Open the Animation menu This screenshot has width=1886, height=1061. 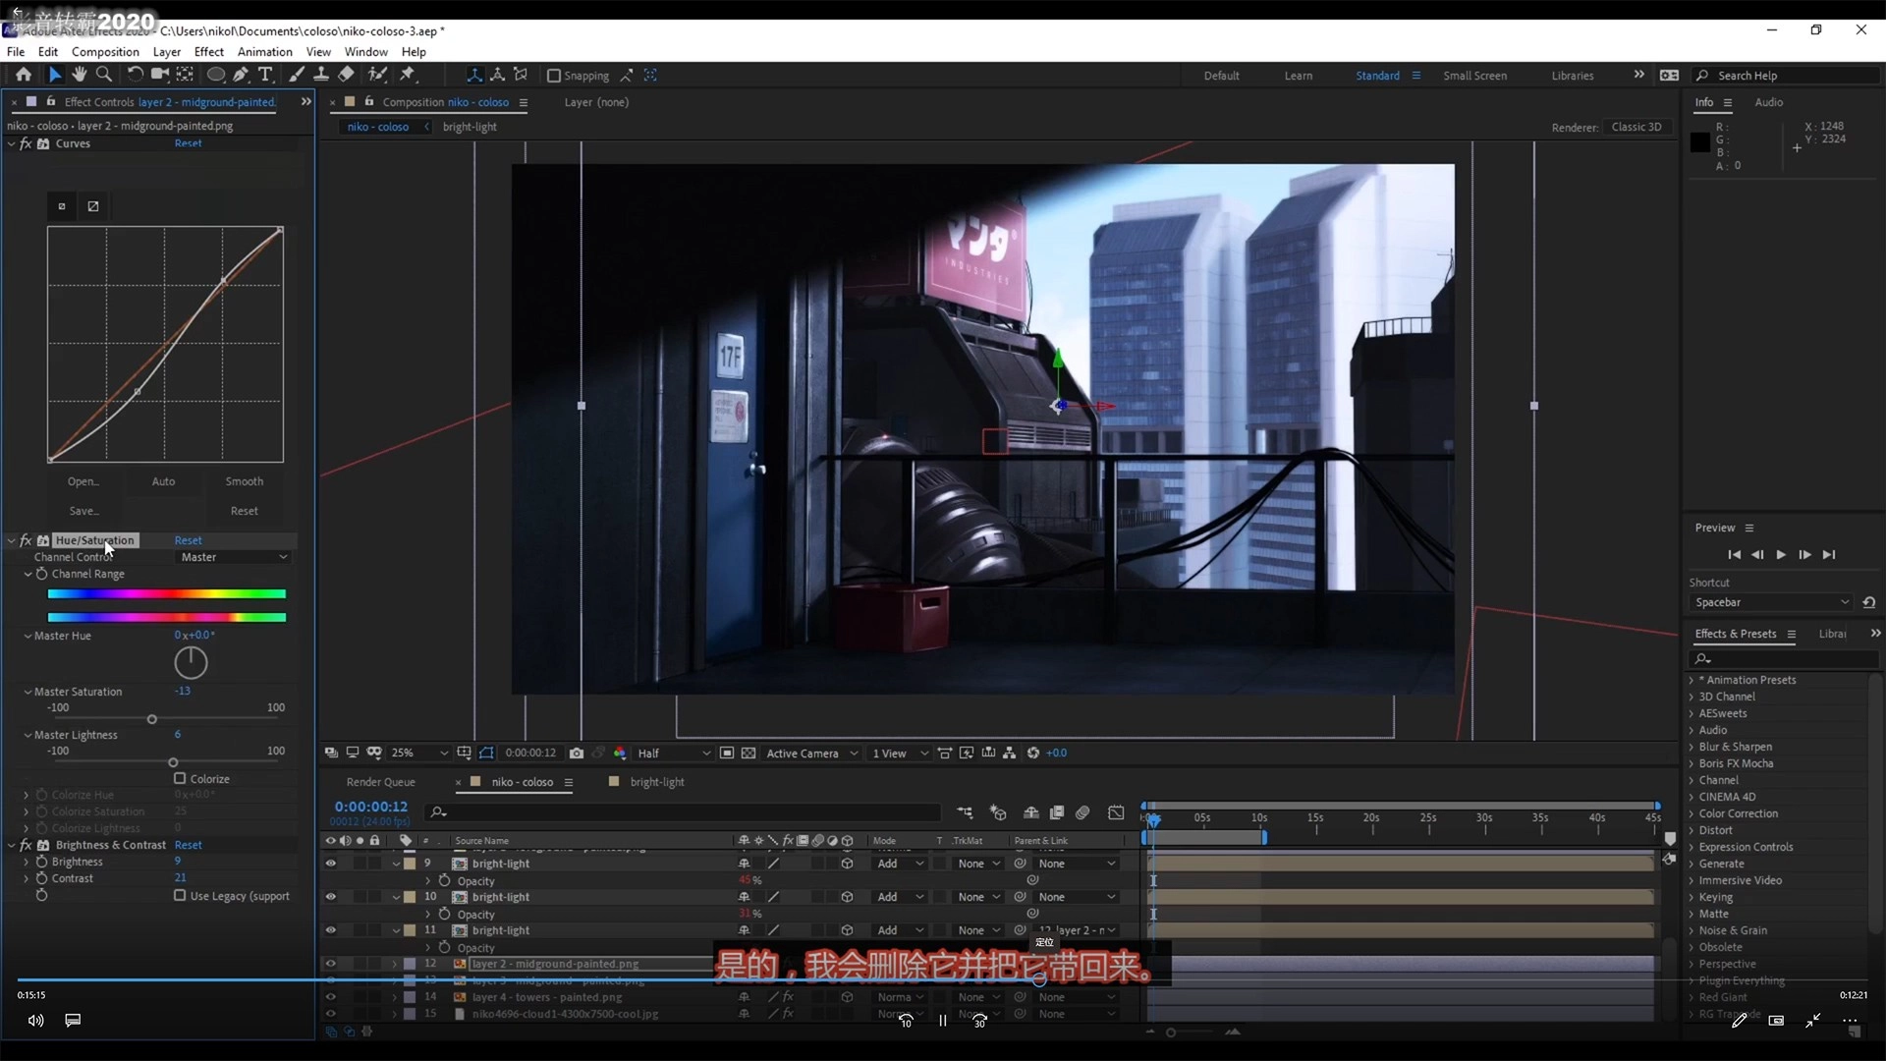coord(264,52)
